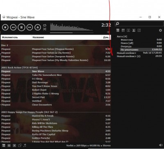This screenshot has height=149, width=164.
Task: Open the settings gear in playlist panel
Action: [160, 30]
